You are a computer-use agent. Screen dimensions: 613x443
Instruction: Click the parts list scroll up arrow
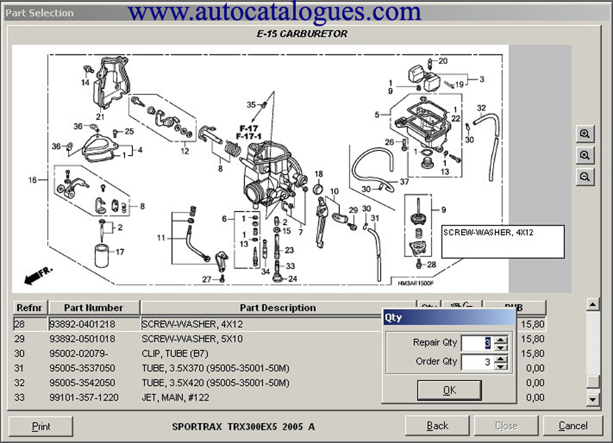592,304
